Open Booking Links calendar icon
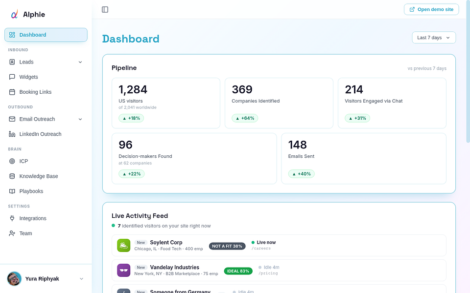 click(12, 92)
